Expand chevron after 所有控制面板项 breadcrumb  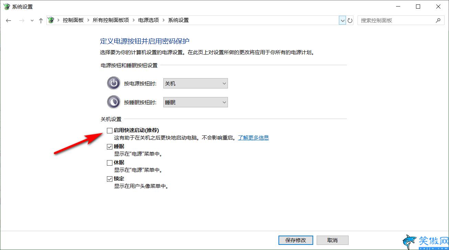[x=133, y=20]
